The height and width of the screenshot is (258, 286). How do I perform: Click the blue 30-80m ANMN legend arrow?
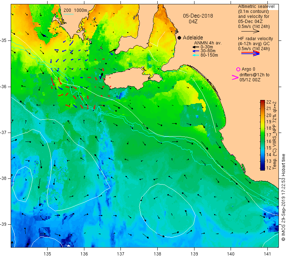(196, 51)
